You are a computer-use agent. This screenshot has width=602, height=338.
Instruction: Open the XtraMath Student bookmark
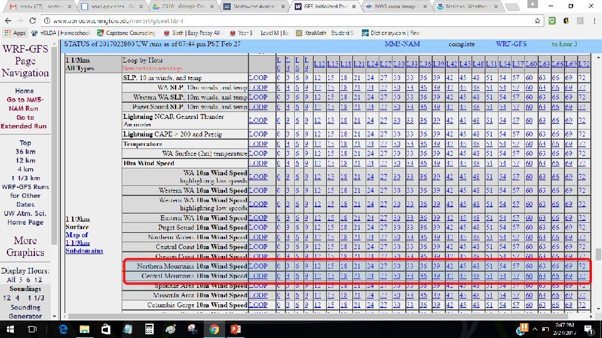click(325, 33)
